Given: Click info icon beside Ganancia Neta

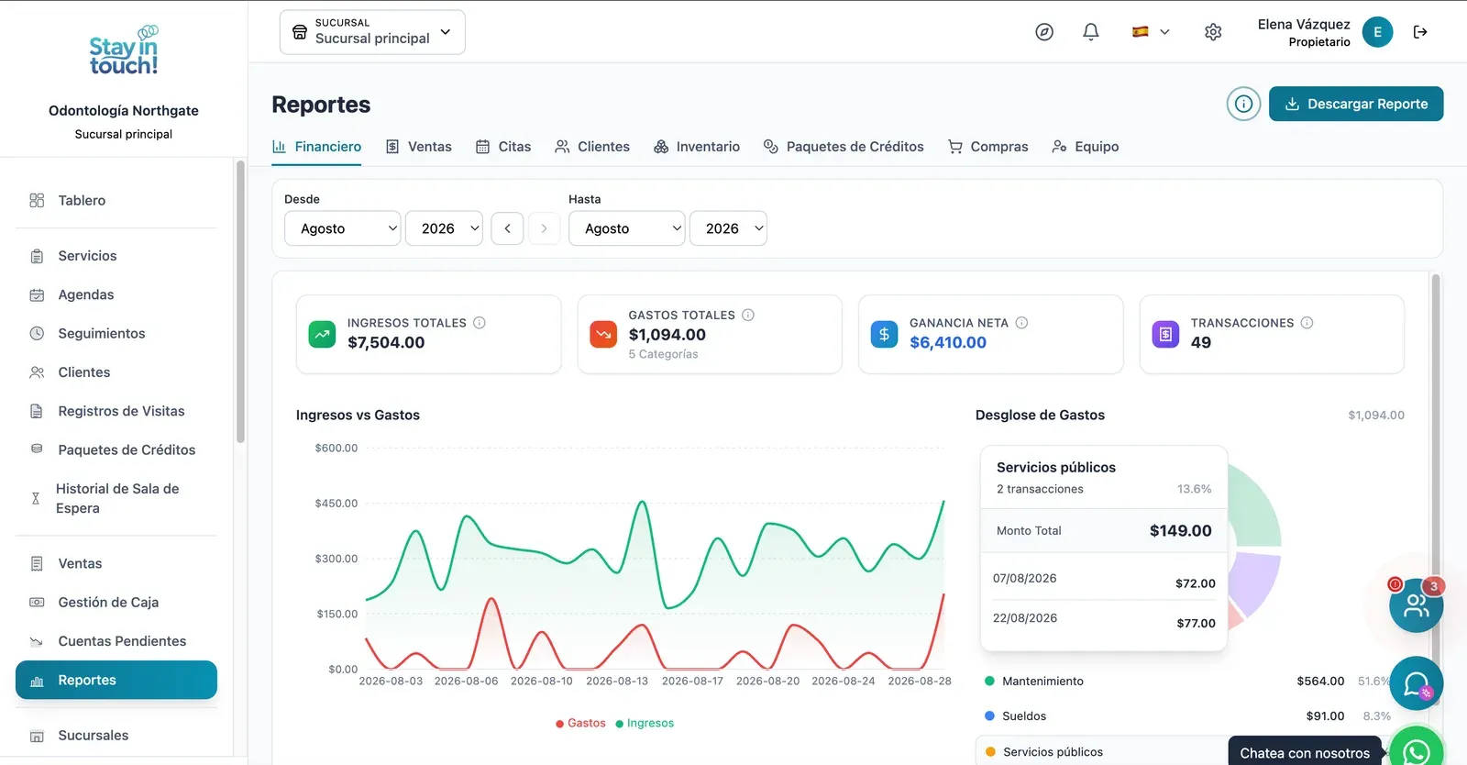Looking at the screenshot, I should pyautogui.click(x=1021, y=323).
